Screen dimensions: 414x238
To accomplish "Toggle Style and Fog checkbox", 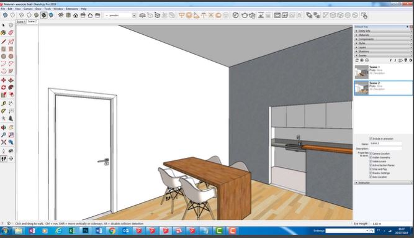I will pyautogui.click(x=371, y=169).
